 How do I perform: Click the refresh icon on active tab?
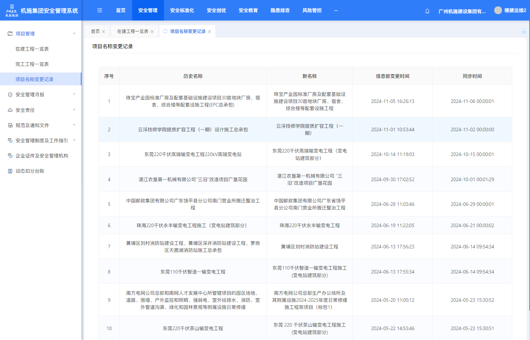point(165,31)
